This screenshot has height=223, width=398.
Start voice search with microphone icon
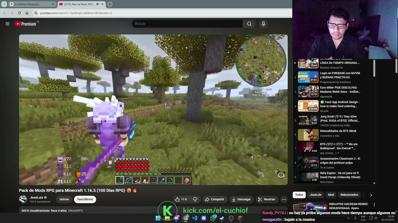(263, 24)
